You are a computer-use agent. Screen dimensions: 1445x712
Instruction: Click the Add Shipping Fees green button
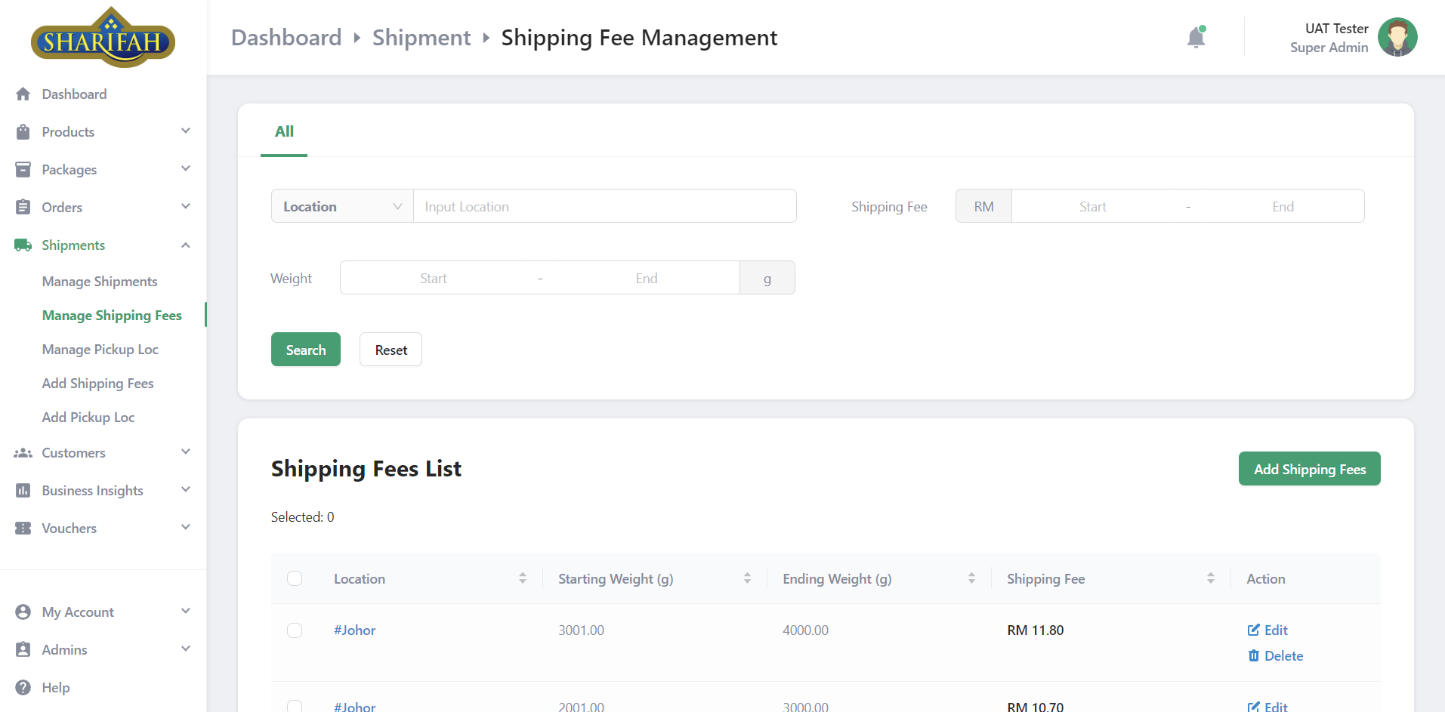tap(1310, 469)
